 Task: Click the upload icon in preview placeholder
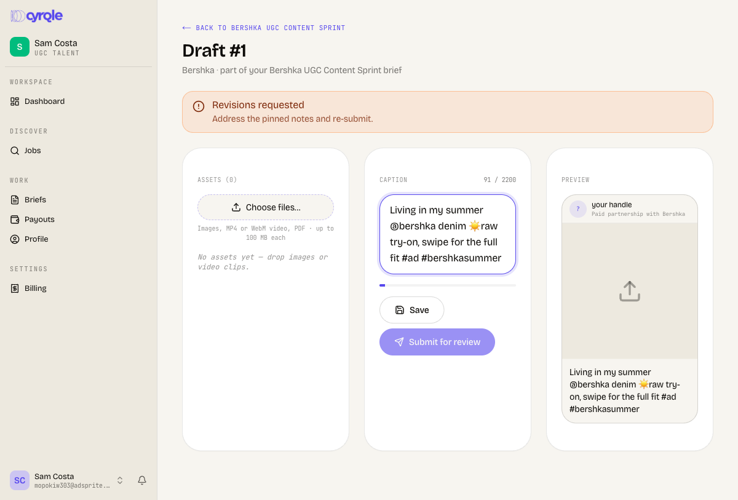[x=630, y=291]
